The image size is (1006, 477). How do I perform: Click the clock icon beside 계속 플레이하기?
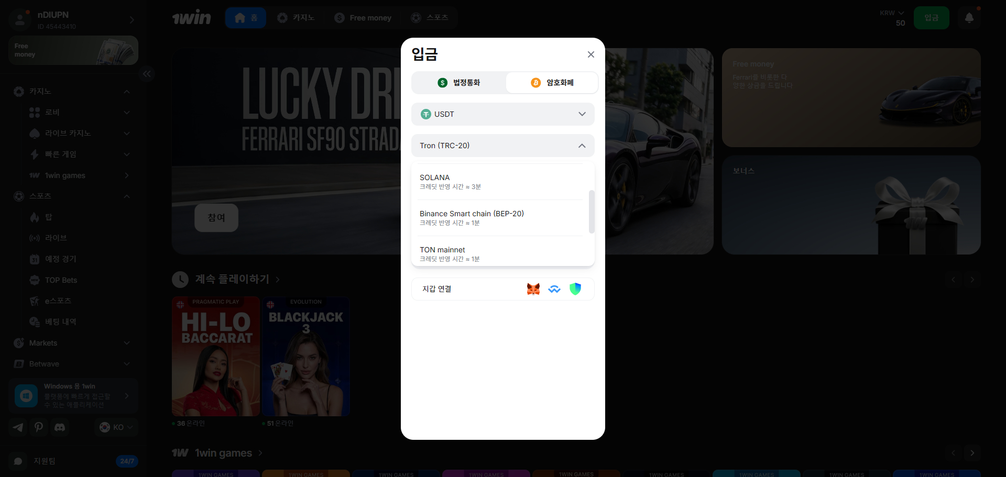pyautogui.click(x=180, y=280)
